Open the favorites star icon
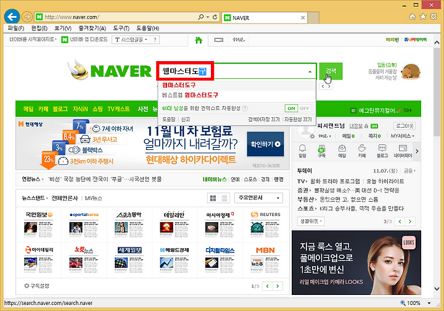 423,17
